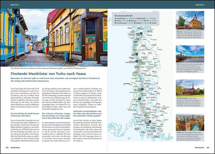
Task: Click page number 233
Action: pyautogui.click(x=208, y=148)
